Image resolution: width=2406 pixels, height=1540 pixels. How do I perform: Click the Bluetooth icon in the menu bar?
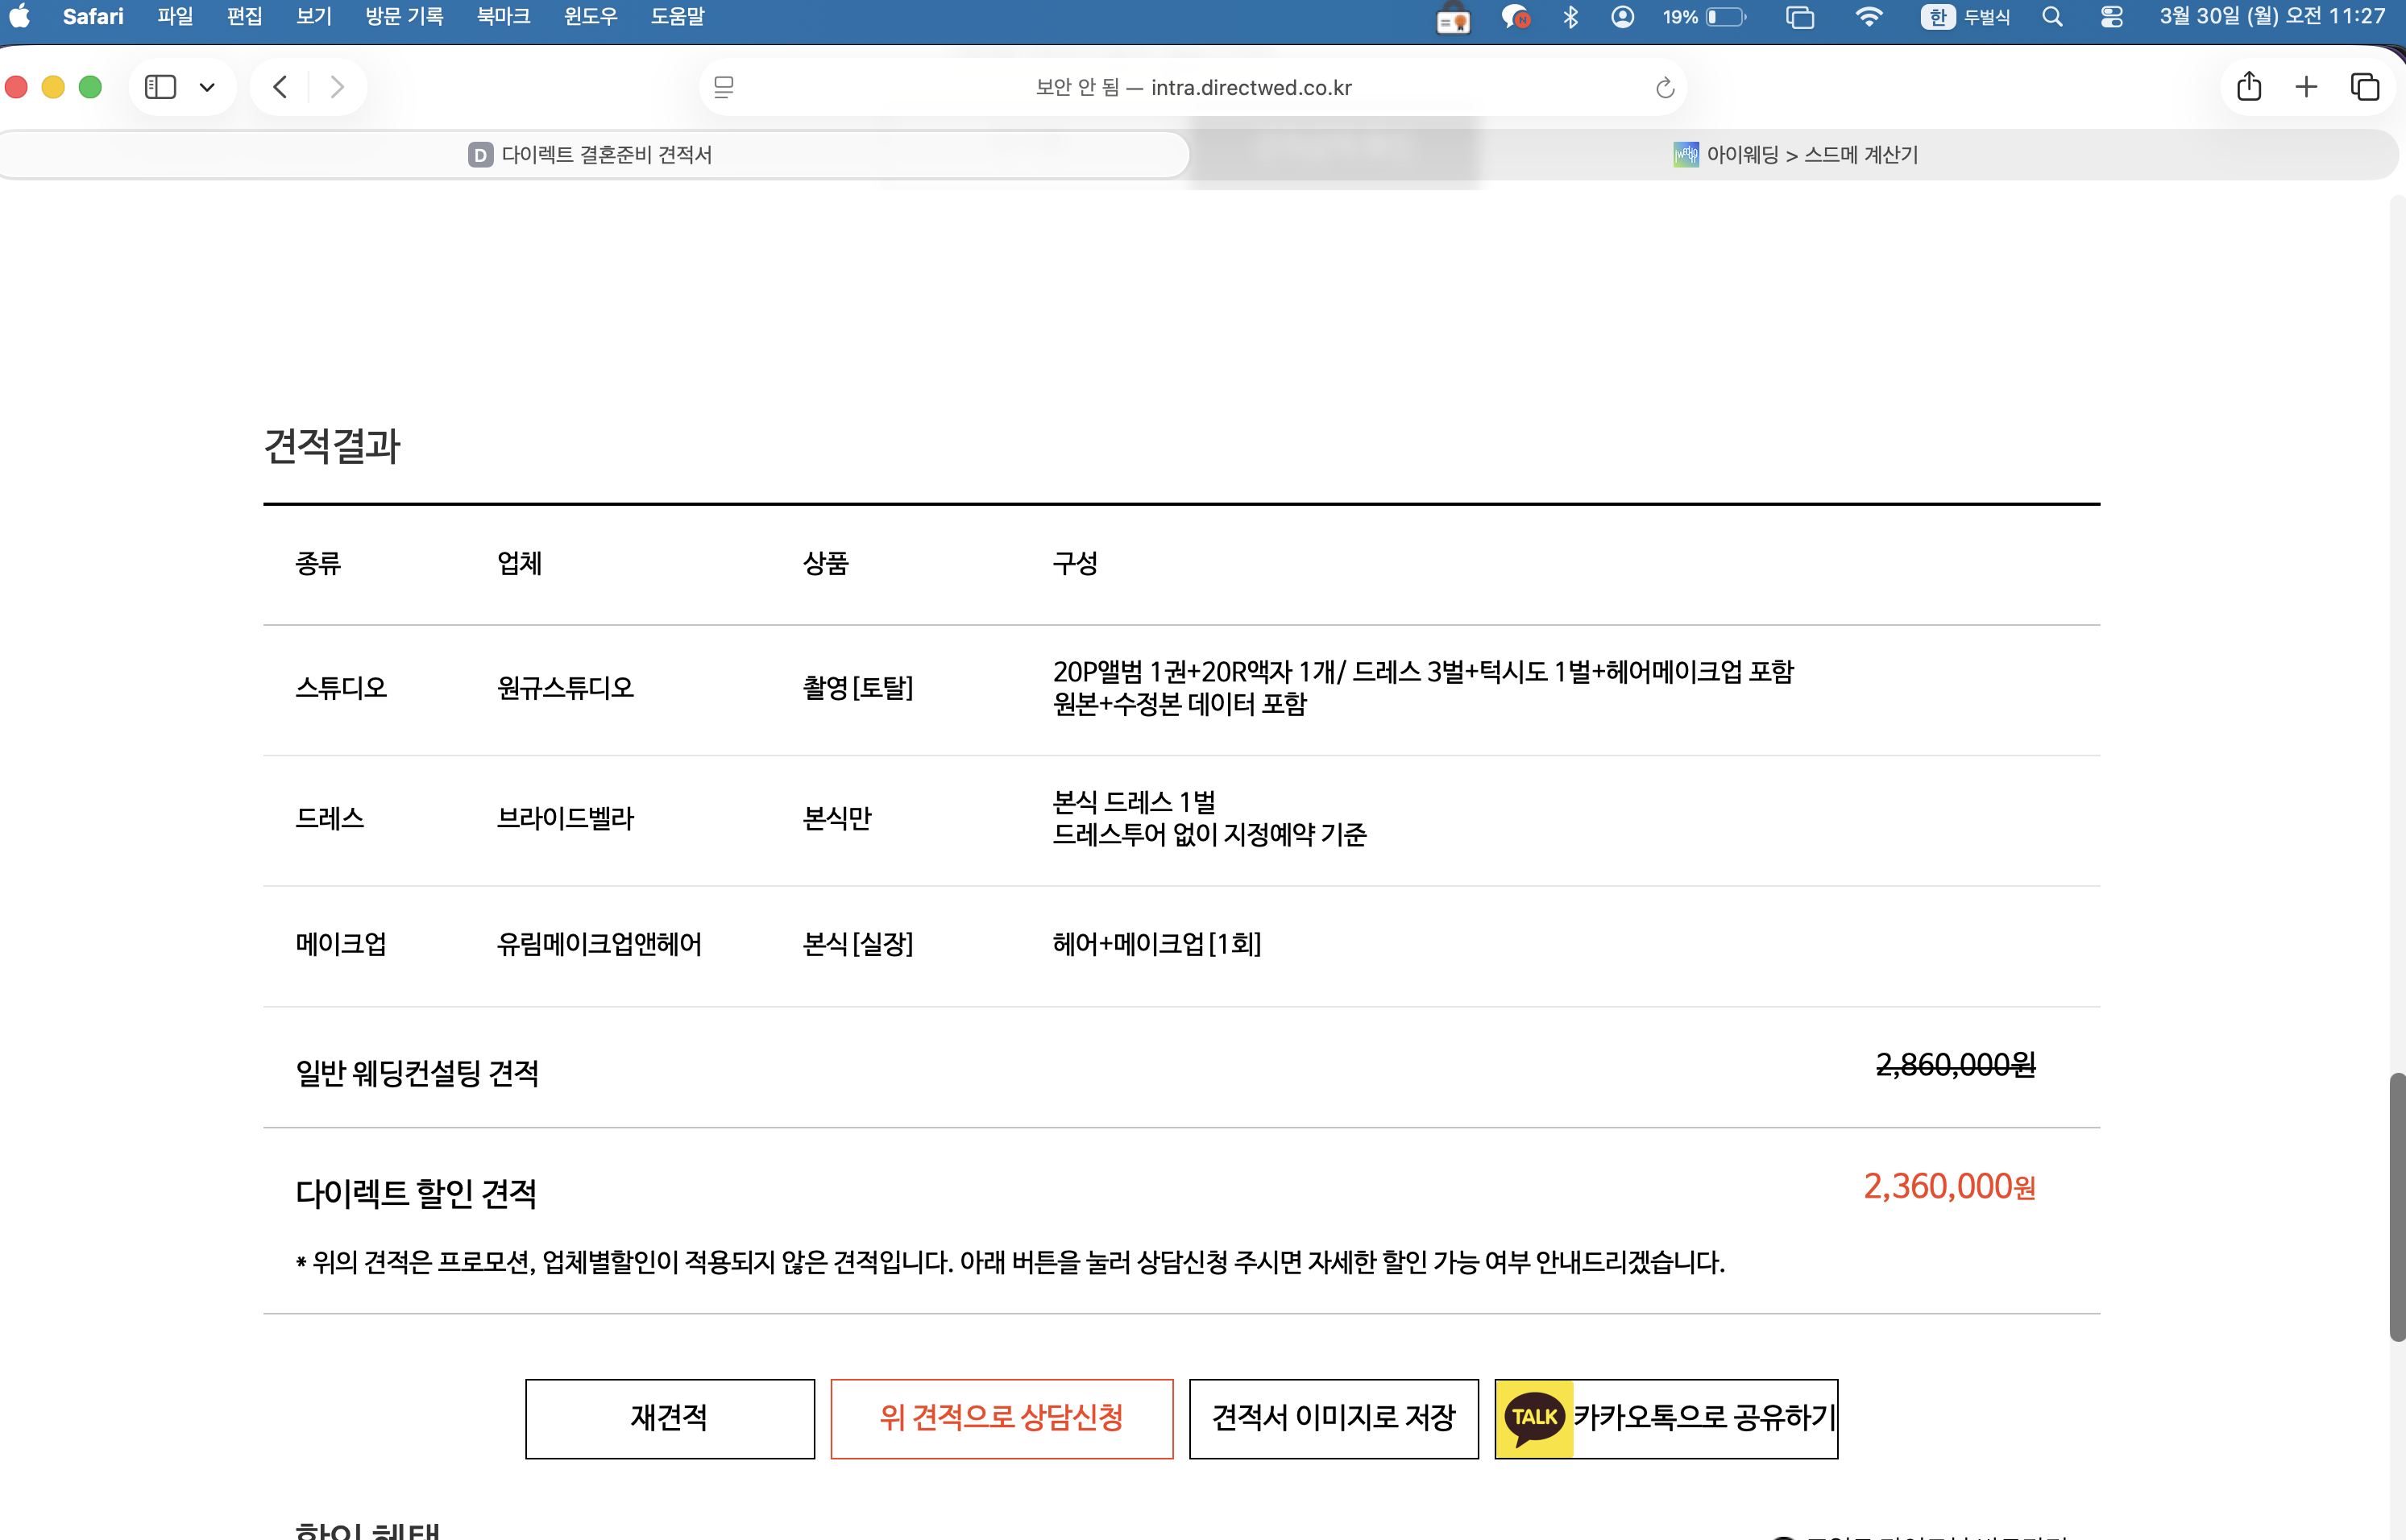tap(1570, 16)
